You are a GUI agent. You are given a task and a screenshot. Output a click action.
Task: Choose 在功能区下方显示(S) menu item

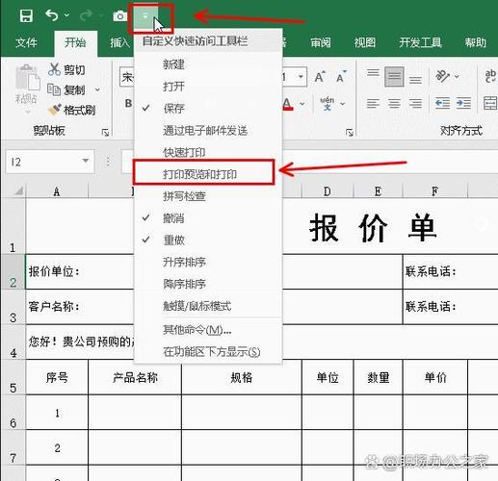208,352
